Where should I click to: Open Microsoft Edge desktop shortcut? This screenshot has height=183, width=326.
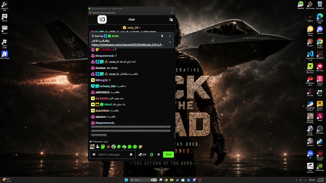point(320,19)
